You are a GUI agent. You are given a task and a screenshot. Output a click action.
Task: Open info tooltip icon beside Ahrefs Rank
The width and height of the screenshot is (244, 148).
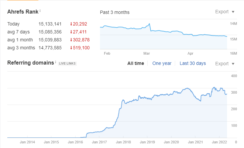pos(40,11)
